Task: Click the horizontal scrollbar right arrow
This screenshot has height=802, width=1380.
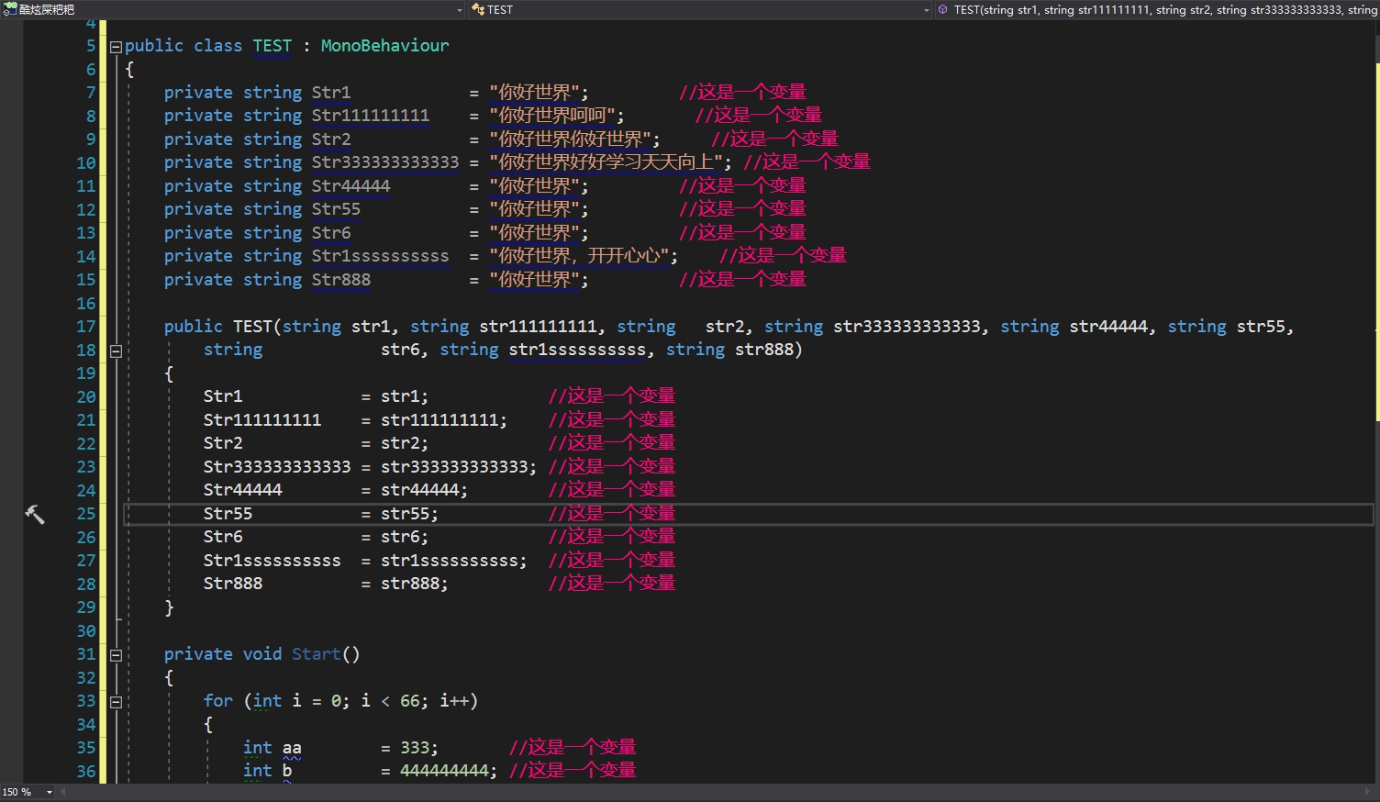Action: click(1368, 792)
